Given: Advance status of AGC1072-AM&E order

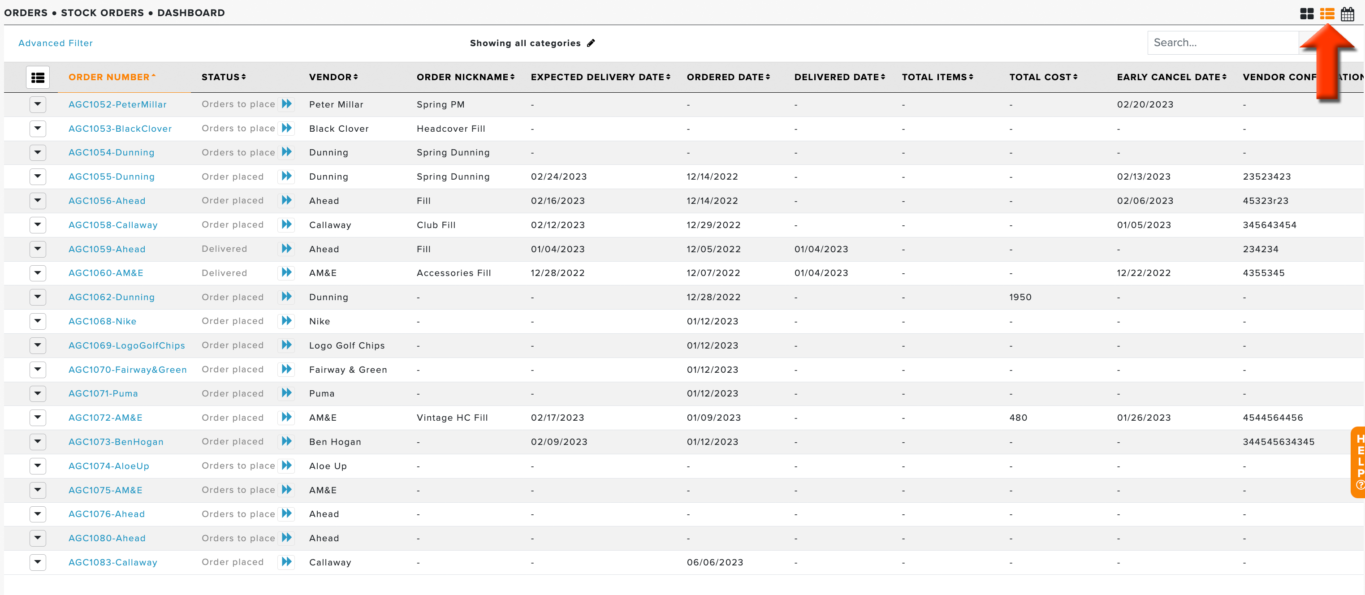Looking at the screenshot, I should 287,418.
